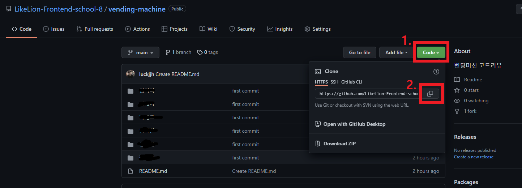Click the Clone help question mark icon

(x=436, y=72)
